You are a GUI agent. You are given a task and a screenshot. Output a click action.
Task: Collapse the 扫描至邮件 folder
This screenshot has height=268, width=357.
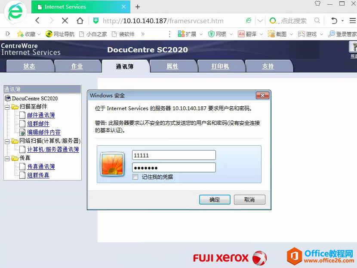pos(7,107)
